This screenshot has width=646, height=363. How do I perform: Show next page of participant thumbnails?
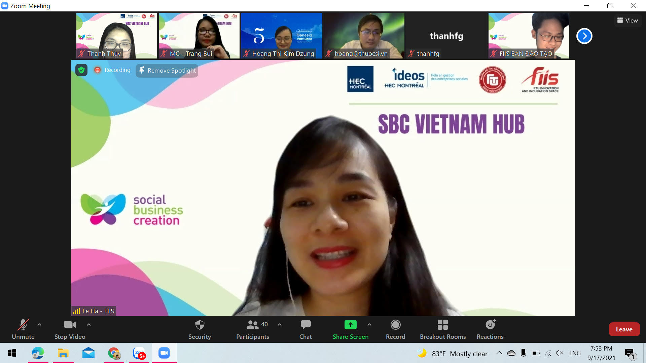[584, 36]
